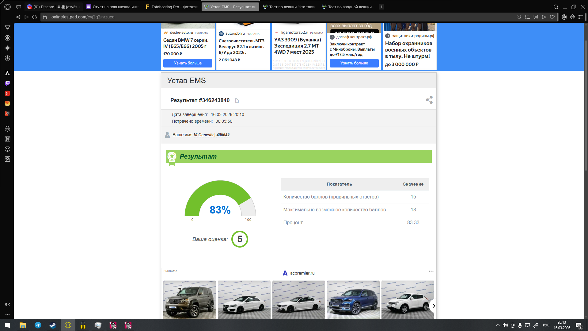Open Telegram from the Windows taskbar
588x331 pixels.
tap(38, 325)
